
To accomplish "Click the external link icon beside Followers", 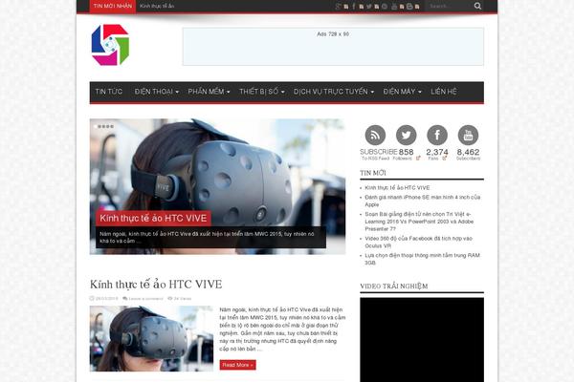I will [x=418, y=159].
